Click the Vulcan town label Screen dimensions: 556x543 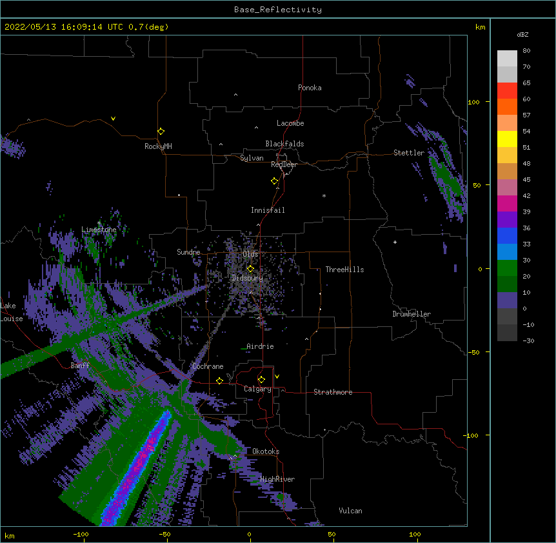350,511
